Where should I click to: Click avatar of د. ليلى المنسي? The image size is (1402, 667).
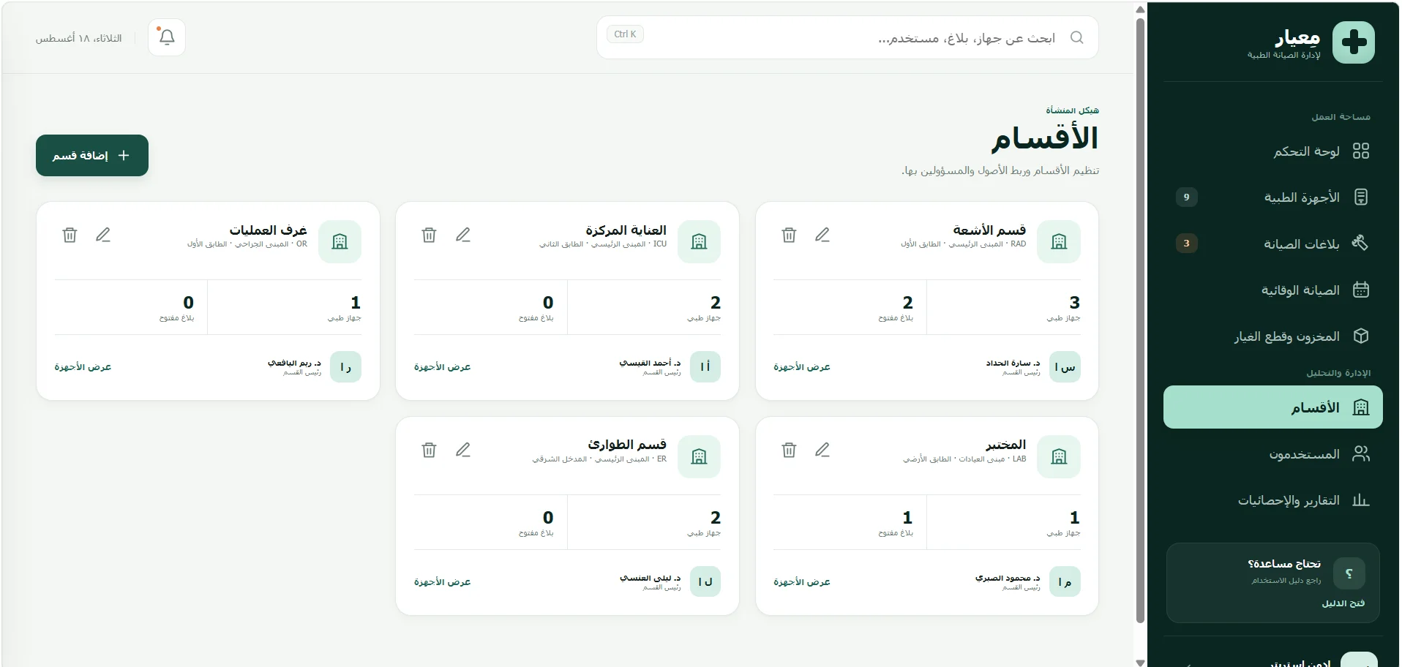705,582
